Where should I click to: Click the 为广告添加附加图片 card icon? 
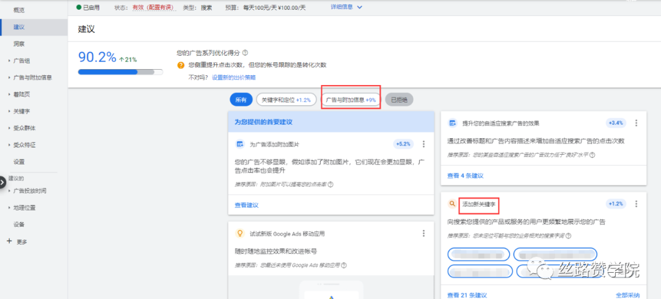point(239,144)
